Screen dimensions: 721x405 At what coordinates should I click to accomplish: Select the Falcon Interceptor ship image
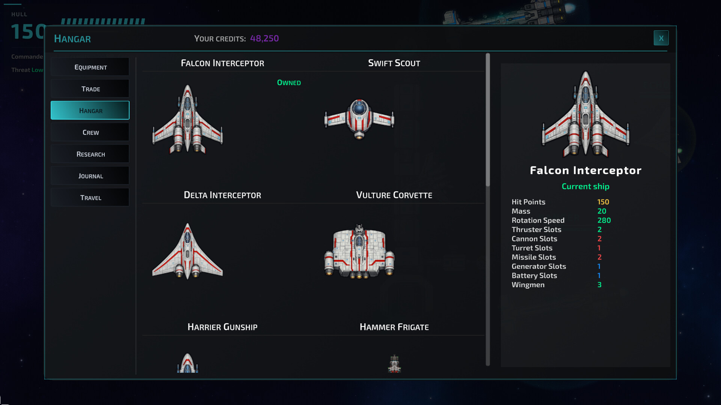tap(187, 120)
